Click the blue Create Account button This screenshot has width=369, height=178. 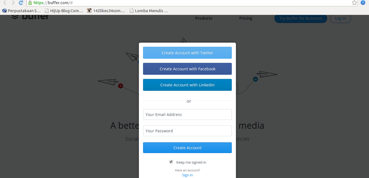point(187,148)
